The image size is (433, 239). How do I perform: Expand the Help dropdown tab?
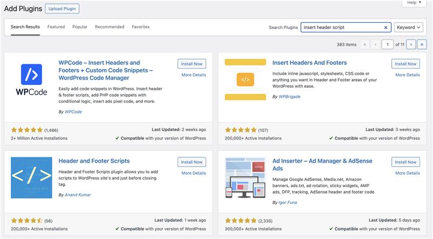[x=414, y=3]
